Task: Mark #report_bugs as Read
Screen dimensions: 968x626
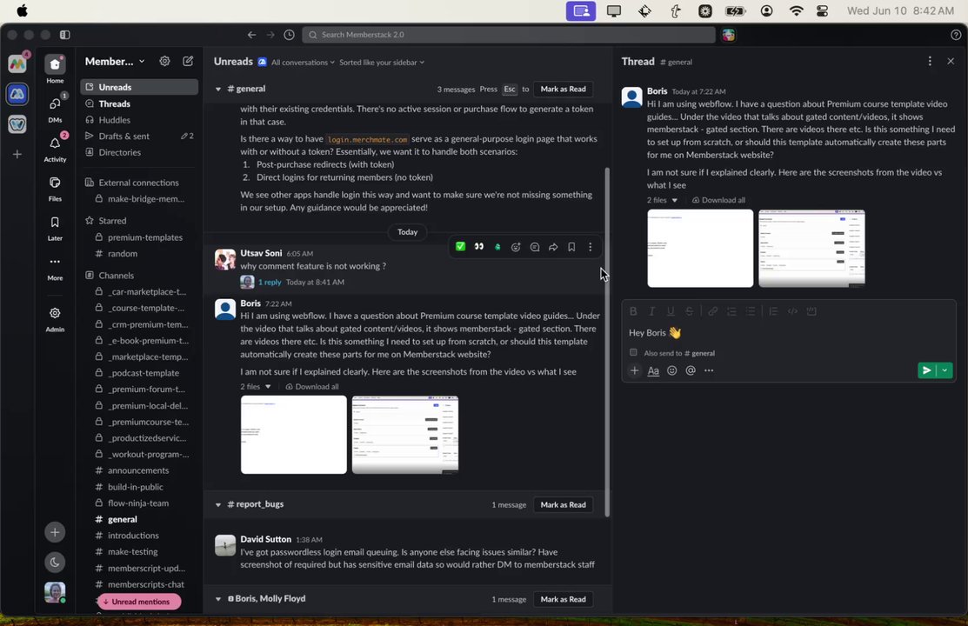Action: pos(563,504)
